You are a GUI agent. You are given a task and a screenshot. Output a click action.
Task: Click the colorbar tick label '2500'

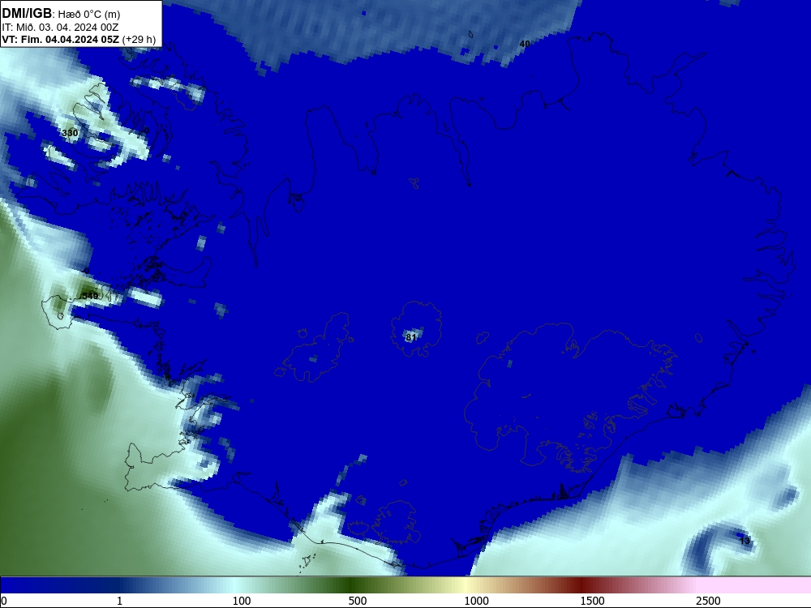(708, 601)
